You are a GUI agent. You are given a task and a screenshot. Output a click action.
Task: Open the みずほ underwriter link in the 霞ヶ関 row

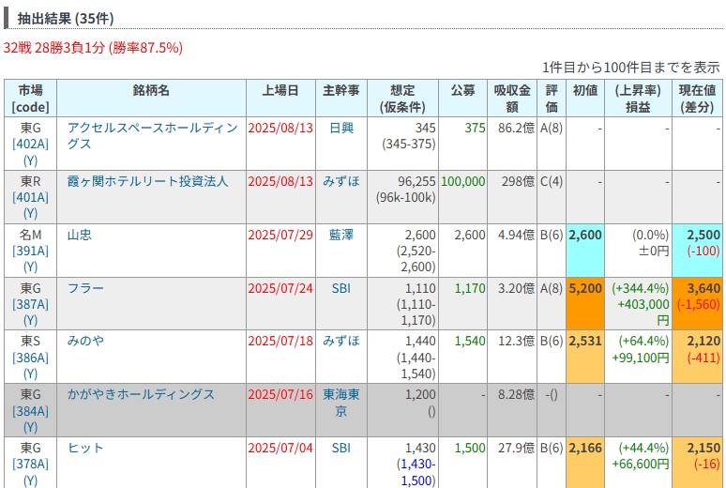(x=341, y=181)
